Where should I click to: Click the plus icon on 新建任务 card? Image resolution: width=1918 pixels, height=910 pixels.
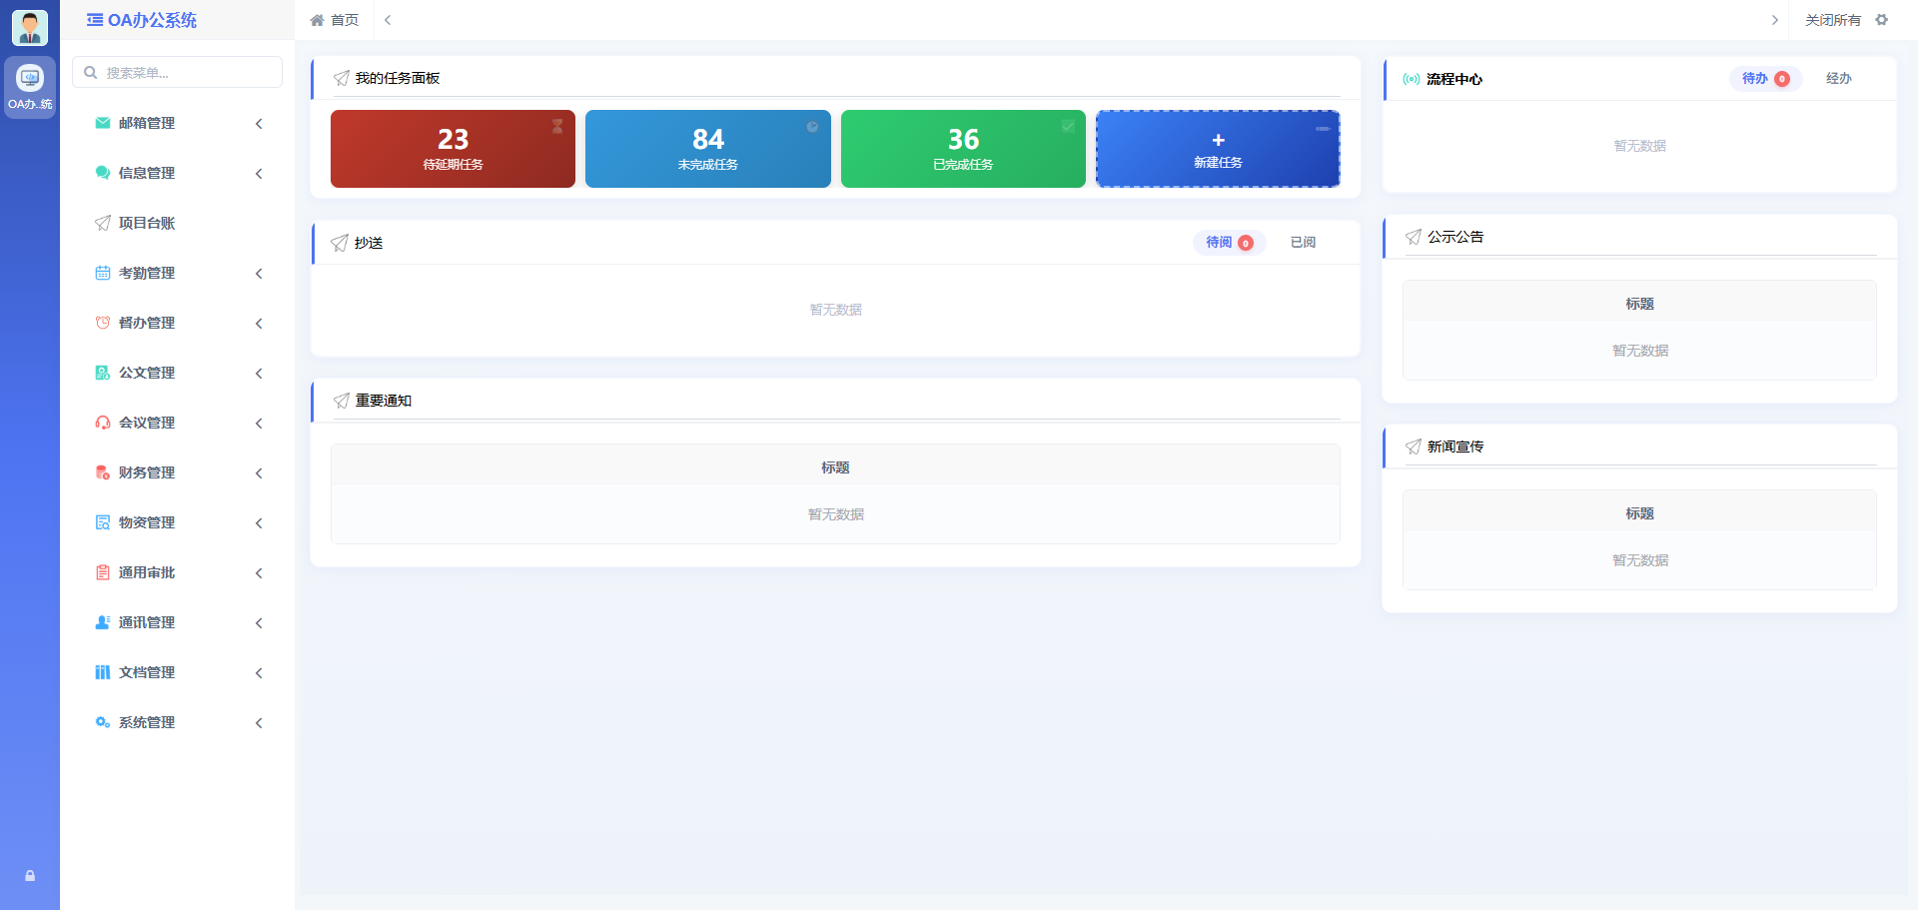[1218, 140]
